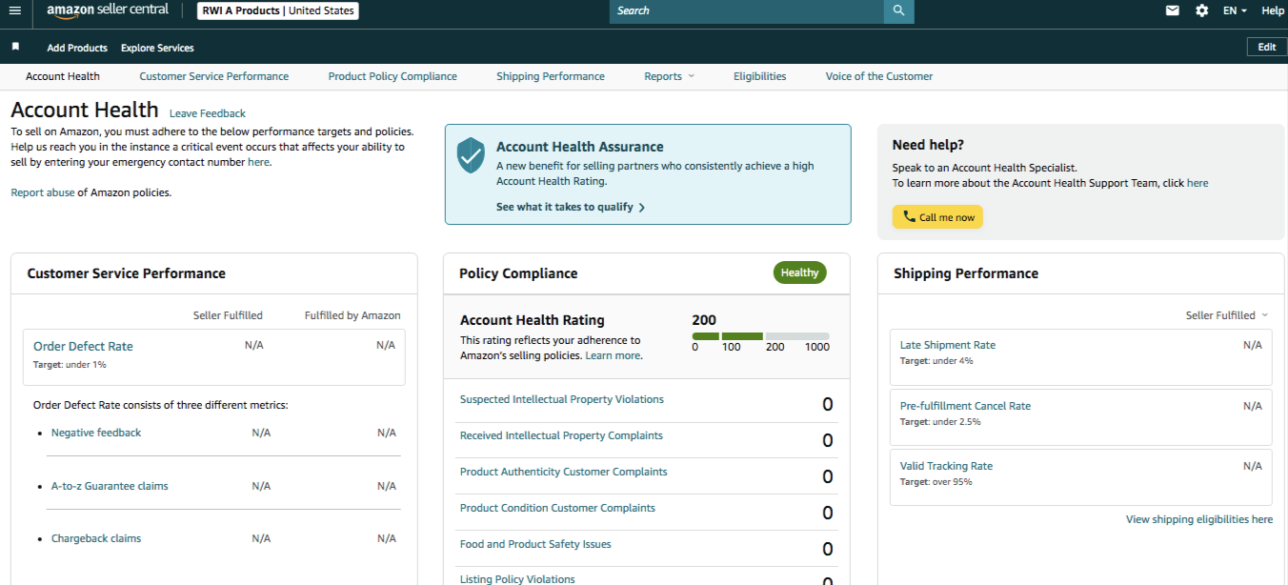The height and width of the screenshot is (585, 1288).
Task: Click the 'Target: over 95%' text
Action: click(936, 482)
